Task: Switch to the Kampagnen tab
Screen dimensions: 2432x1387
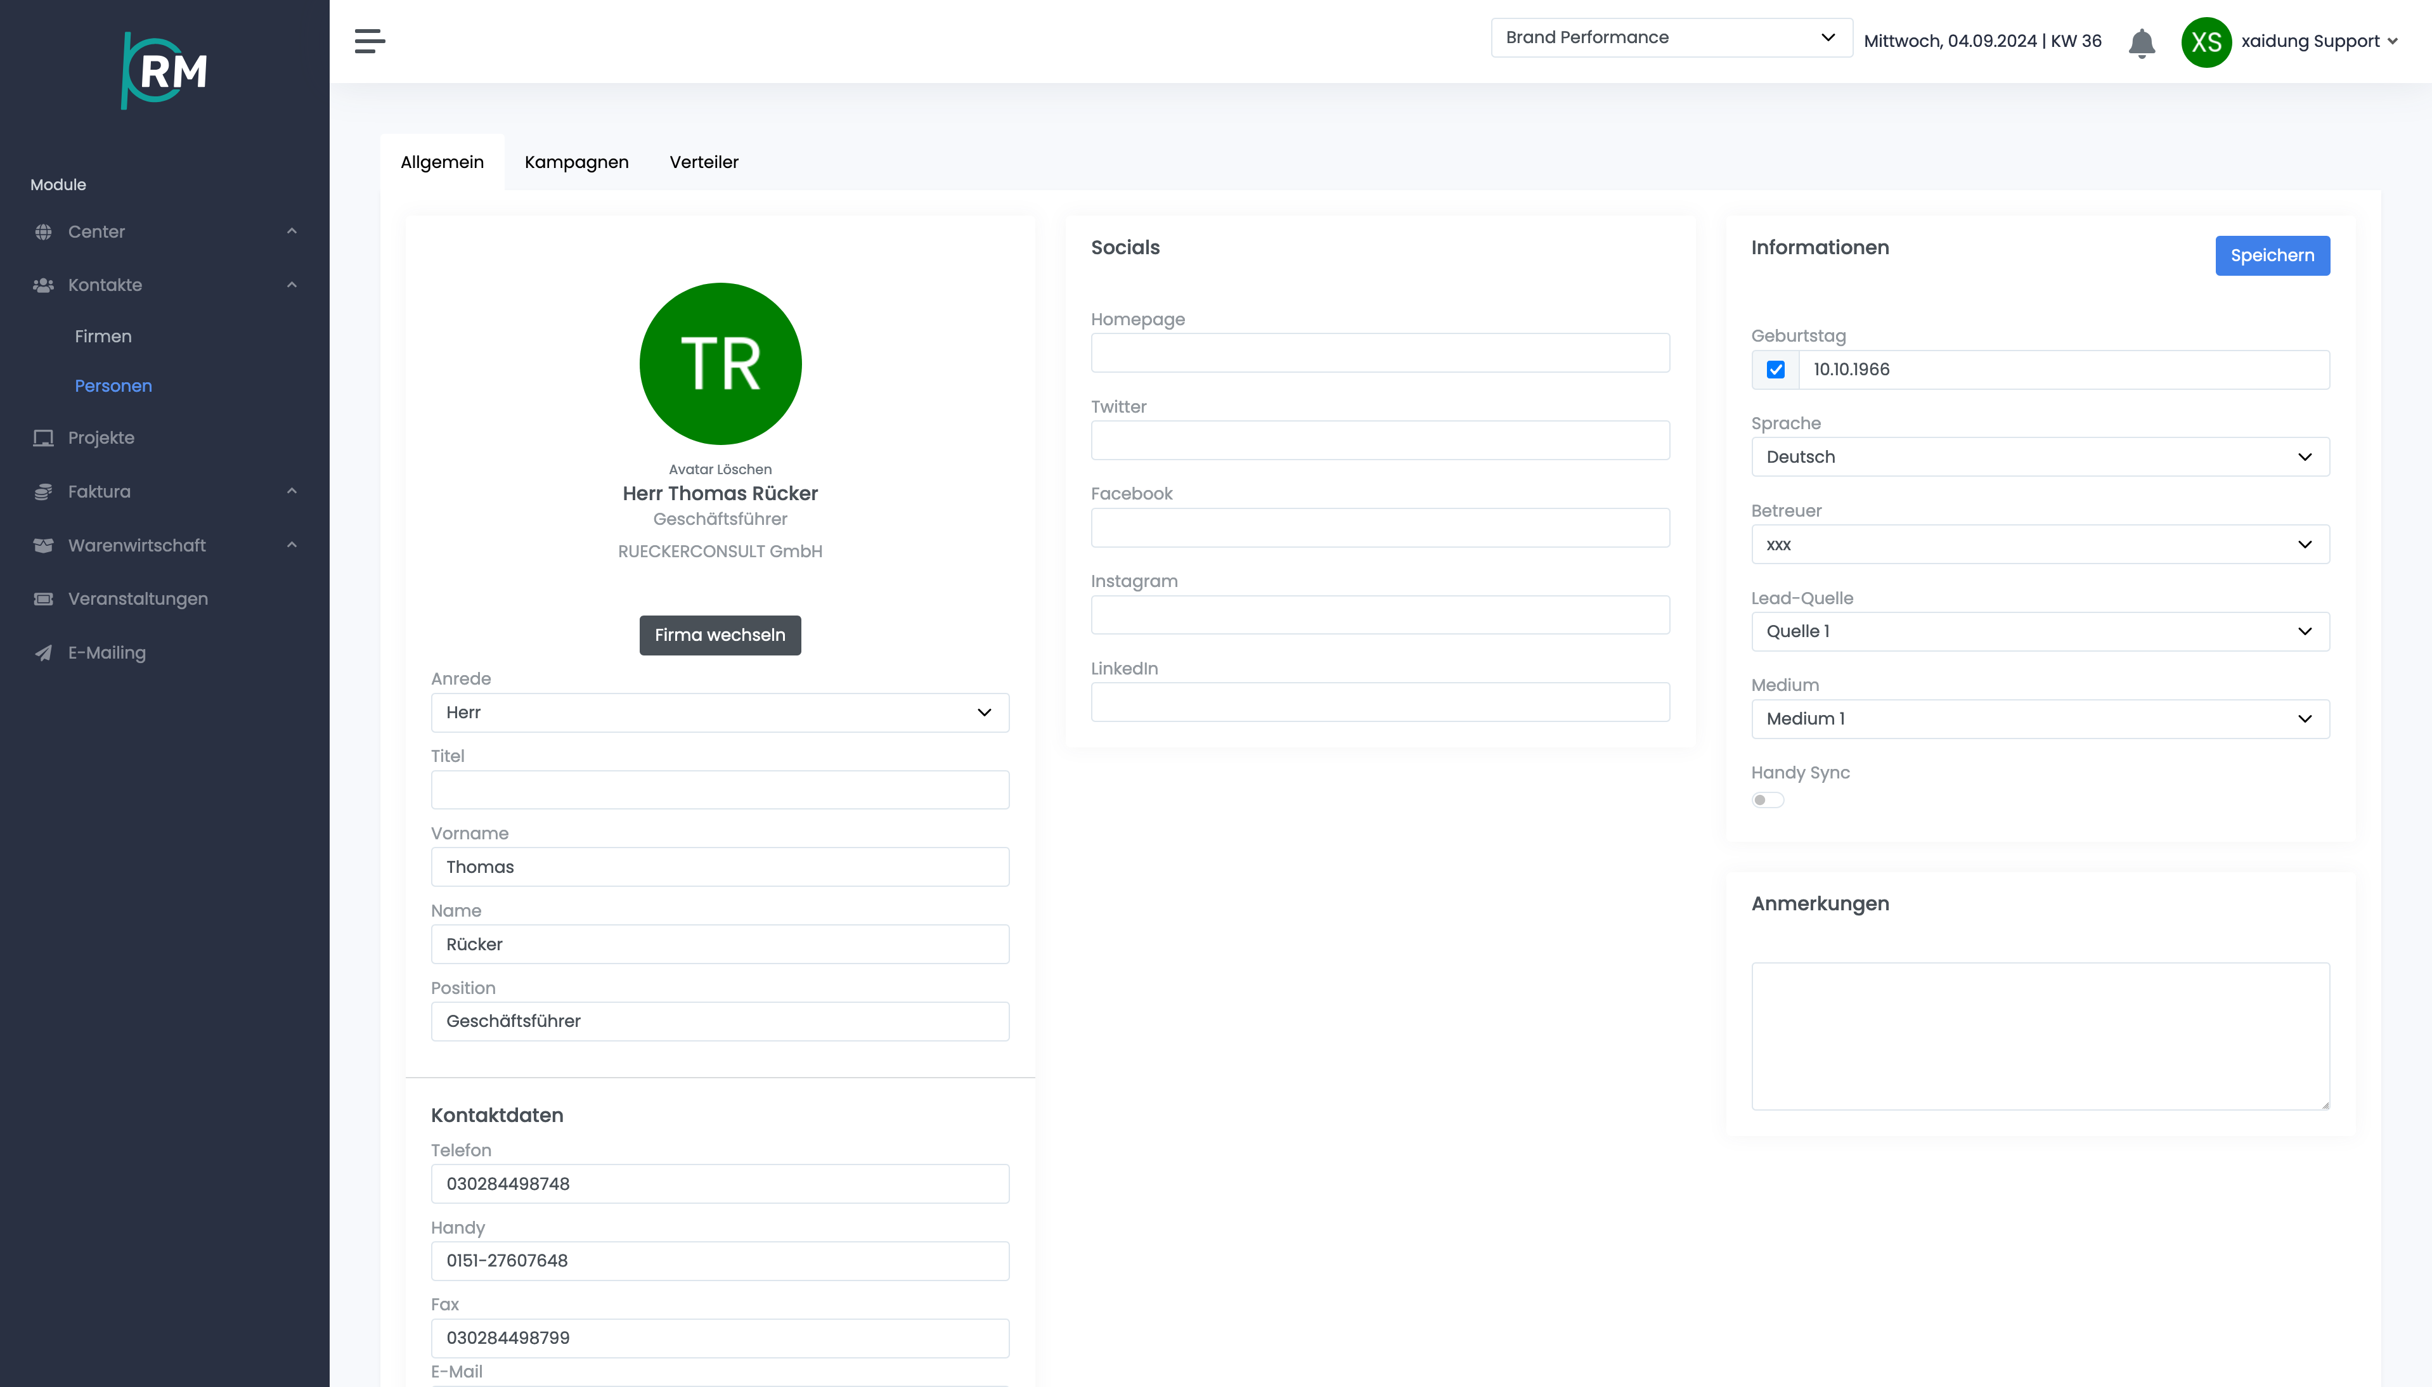Action: click(x=576, y=162)
